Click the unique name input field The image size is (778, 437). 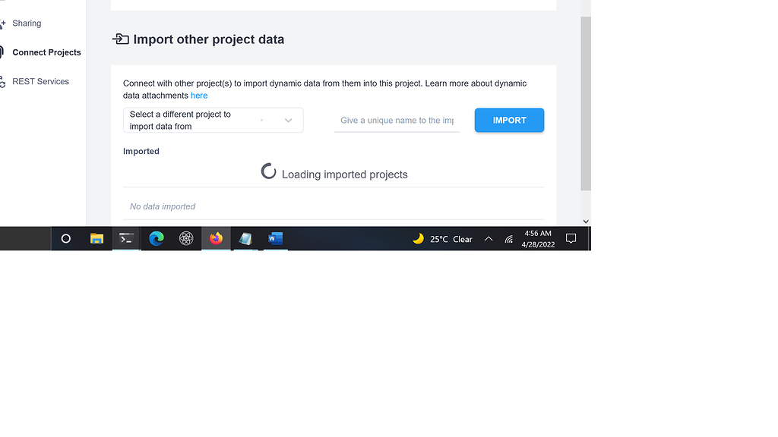coord(397,120)
